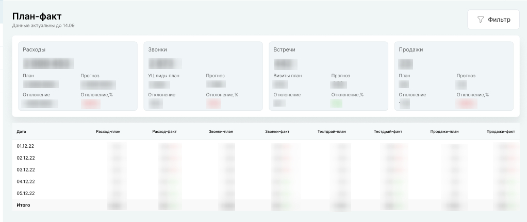Image resolution: width=527 pixels, height=222 pixels.
Task: Click 'УЦ лиды план' label in Звонки card
Action: [x=163, y=76]
